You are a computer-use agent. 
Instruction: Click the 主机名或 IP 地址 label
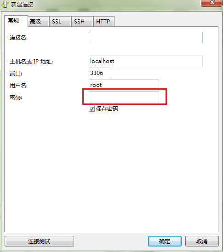pyautogui.click(x=31, y=62)
